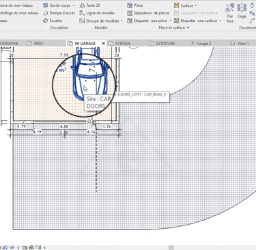This screenshot has height=250, width=256.
Task: Click the horizontal scrollbar thumb at bottom
Action: pos(171,247)
